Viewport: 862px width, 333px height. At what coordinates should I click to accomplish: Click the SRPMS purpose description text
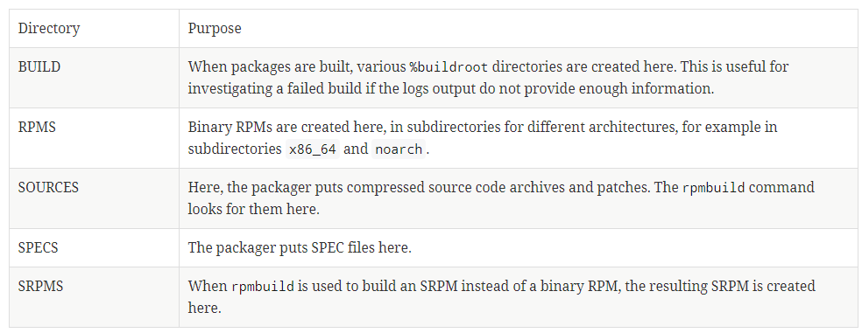[x=501, y=297]
